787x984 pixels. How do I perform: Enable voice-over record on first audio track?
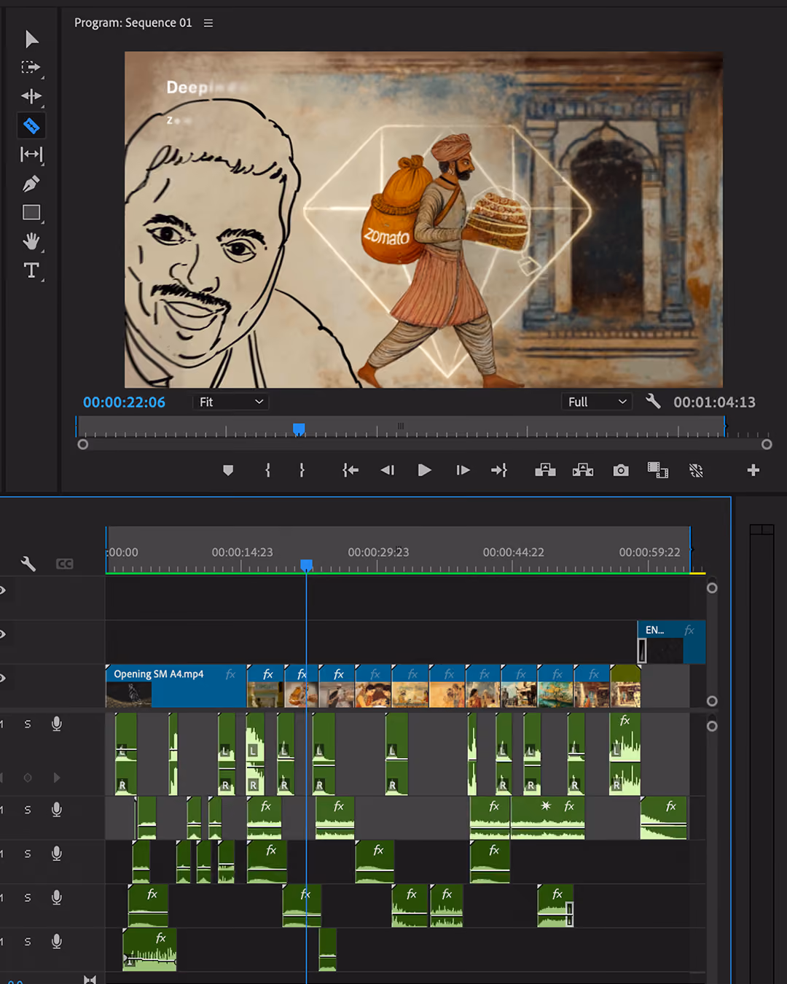click(57, 724)
